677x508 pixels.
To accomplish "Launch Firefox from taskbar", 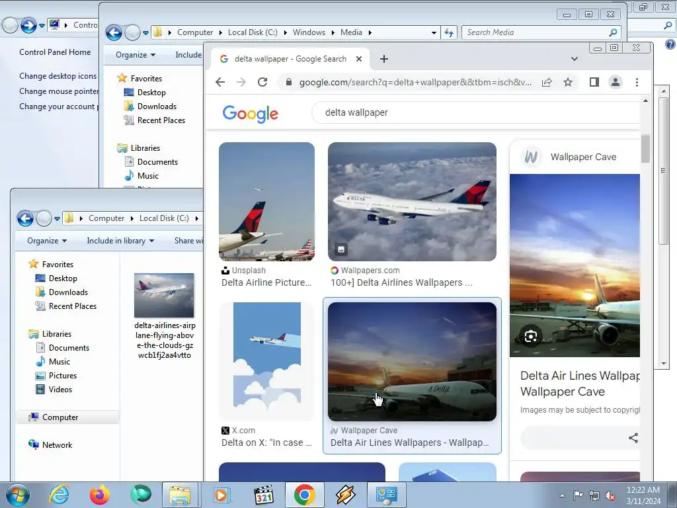I will 100,495.
